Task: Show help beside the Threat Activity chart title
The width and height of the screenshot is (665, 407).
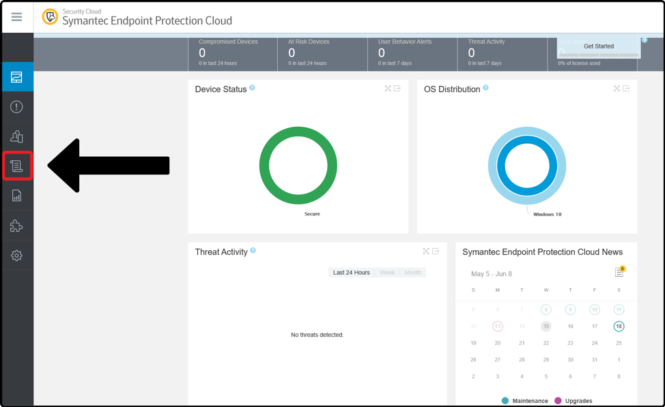Action: click(253, 250)
